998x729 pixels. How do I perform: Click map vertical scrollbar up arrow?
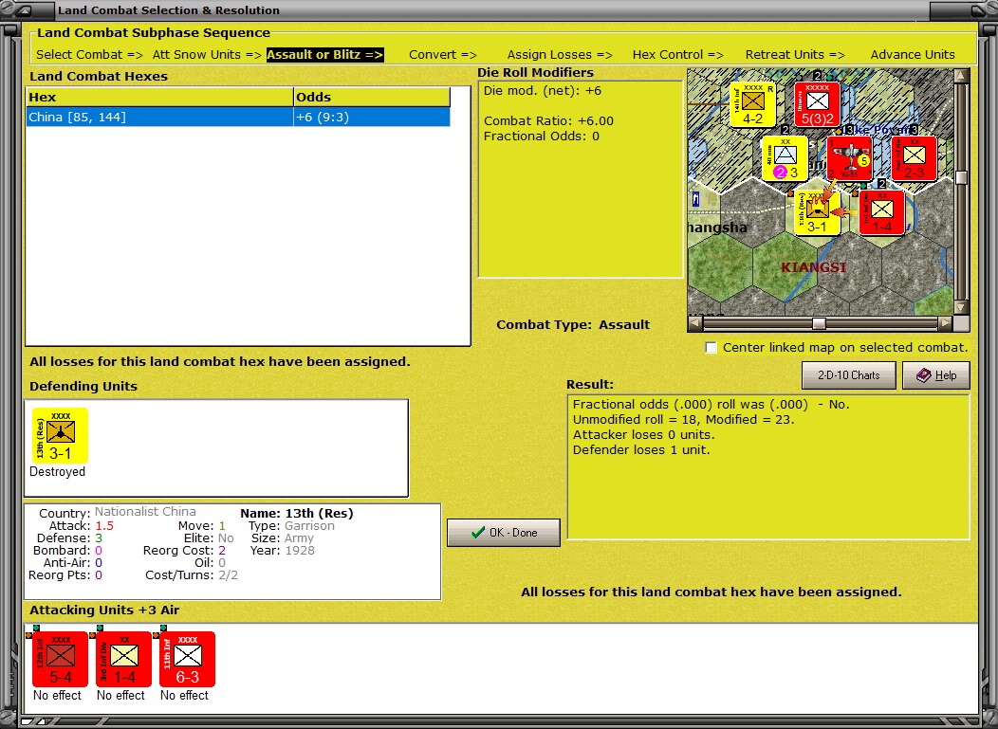tap(961, 76)
